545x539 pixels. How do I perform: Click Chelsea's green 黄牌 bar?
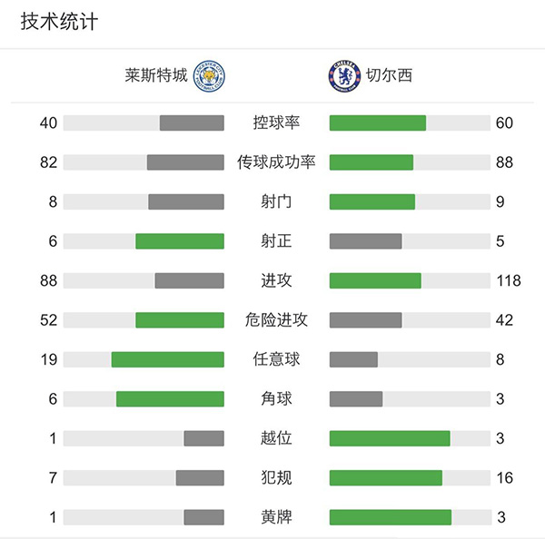391,517
